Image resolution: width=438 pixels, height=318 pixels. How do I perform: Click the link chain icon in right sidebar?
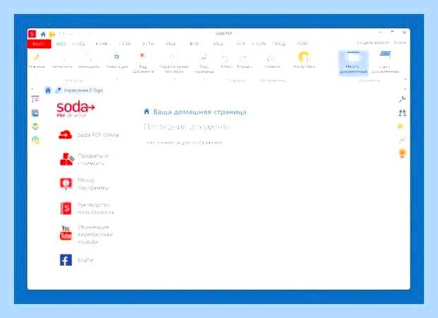pyautogui.click(x=402, y=140)
